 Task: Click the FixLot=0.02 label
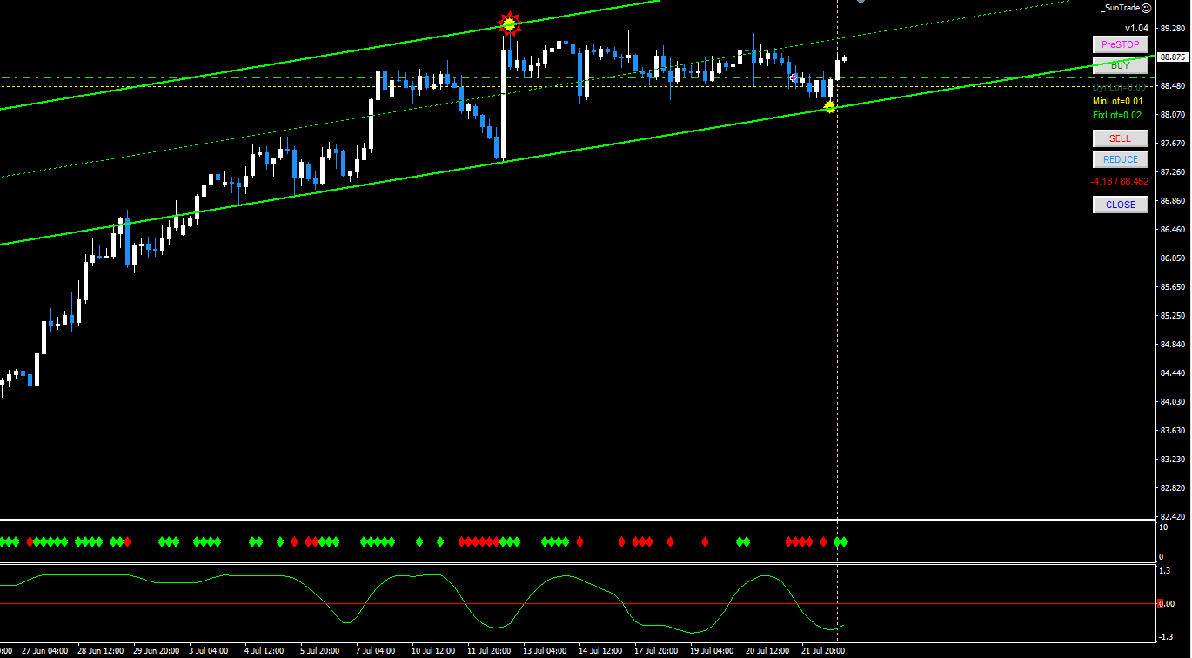pos(1117,115)
